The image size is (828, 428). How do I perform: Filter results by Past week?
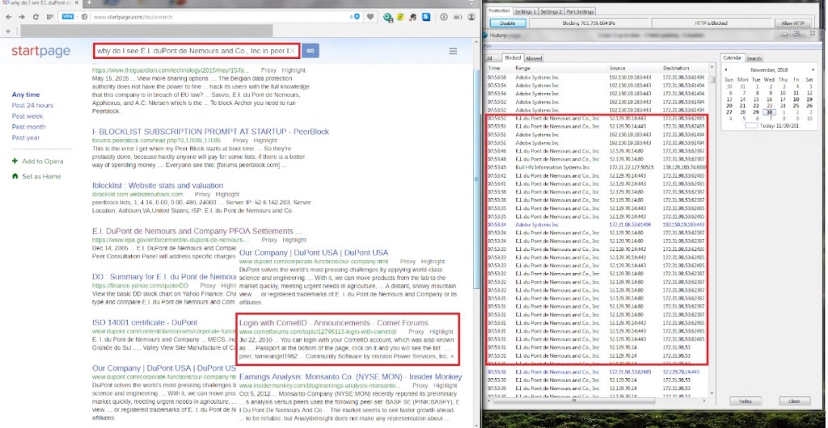(27, 116)
